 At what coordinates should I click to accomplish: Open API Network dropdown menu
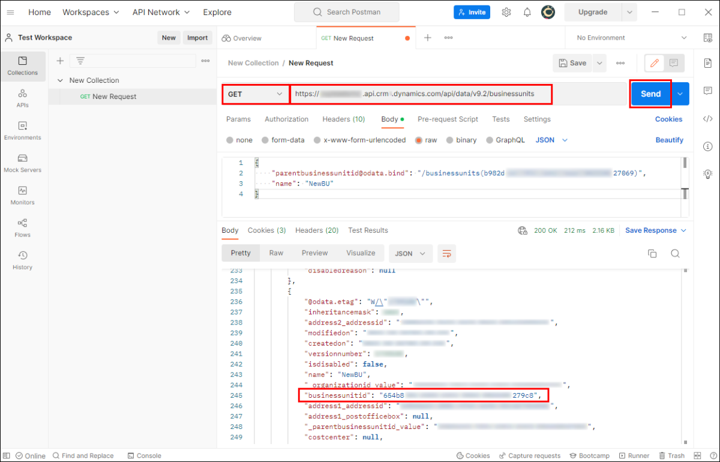(161, 12)
